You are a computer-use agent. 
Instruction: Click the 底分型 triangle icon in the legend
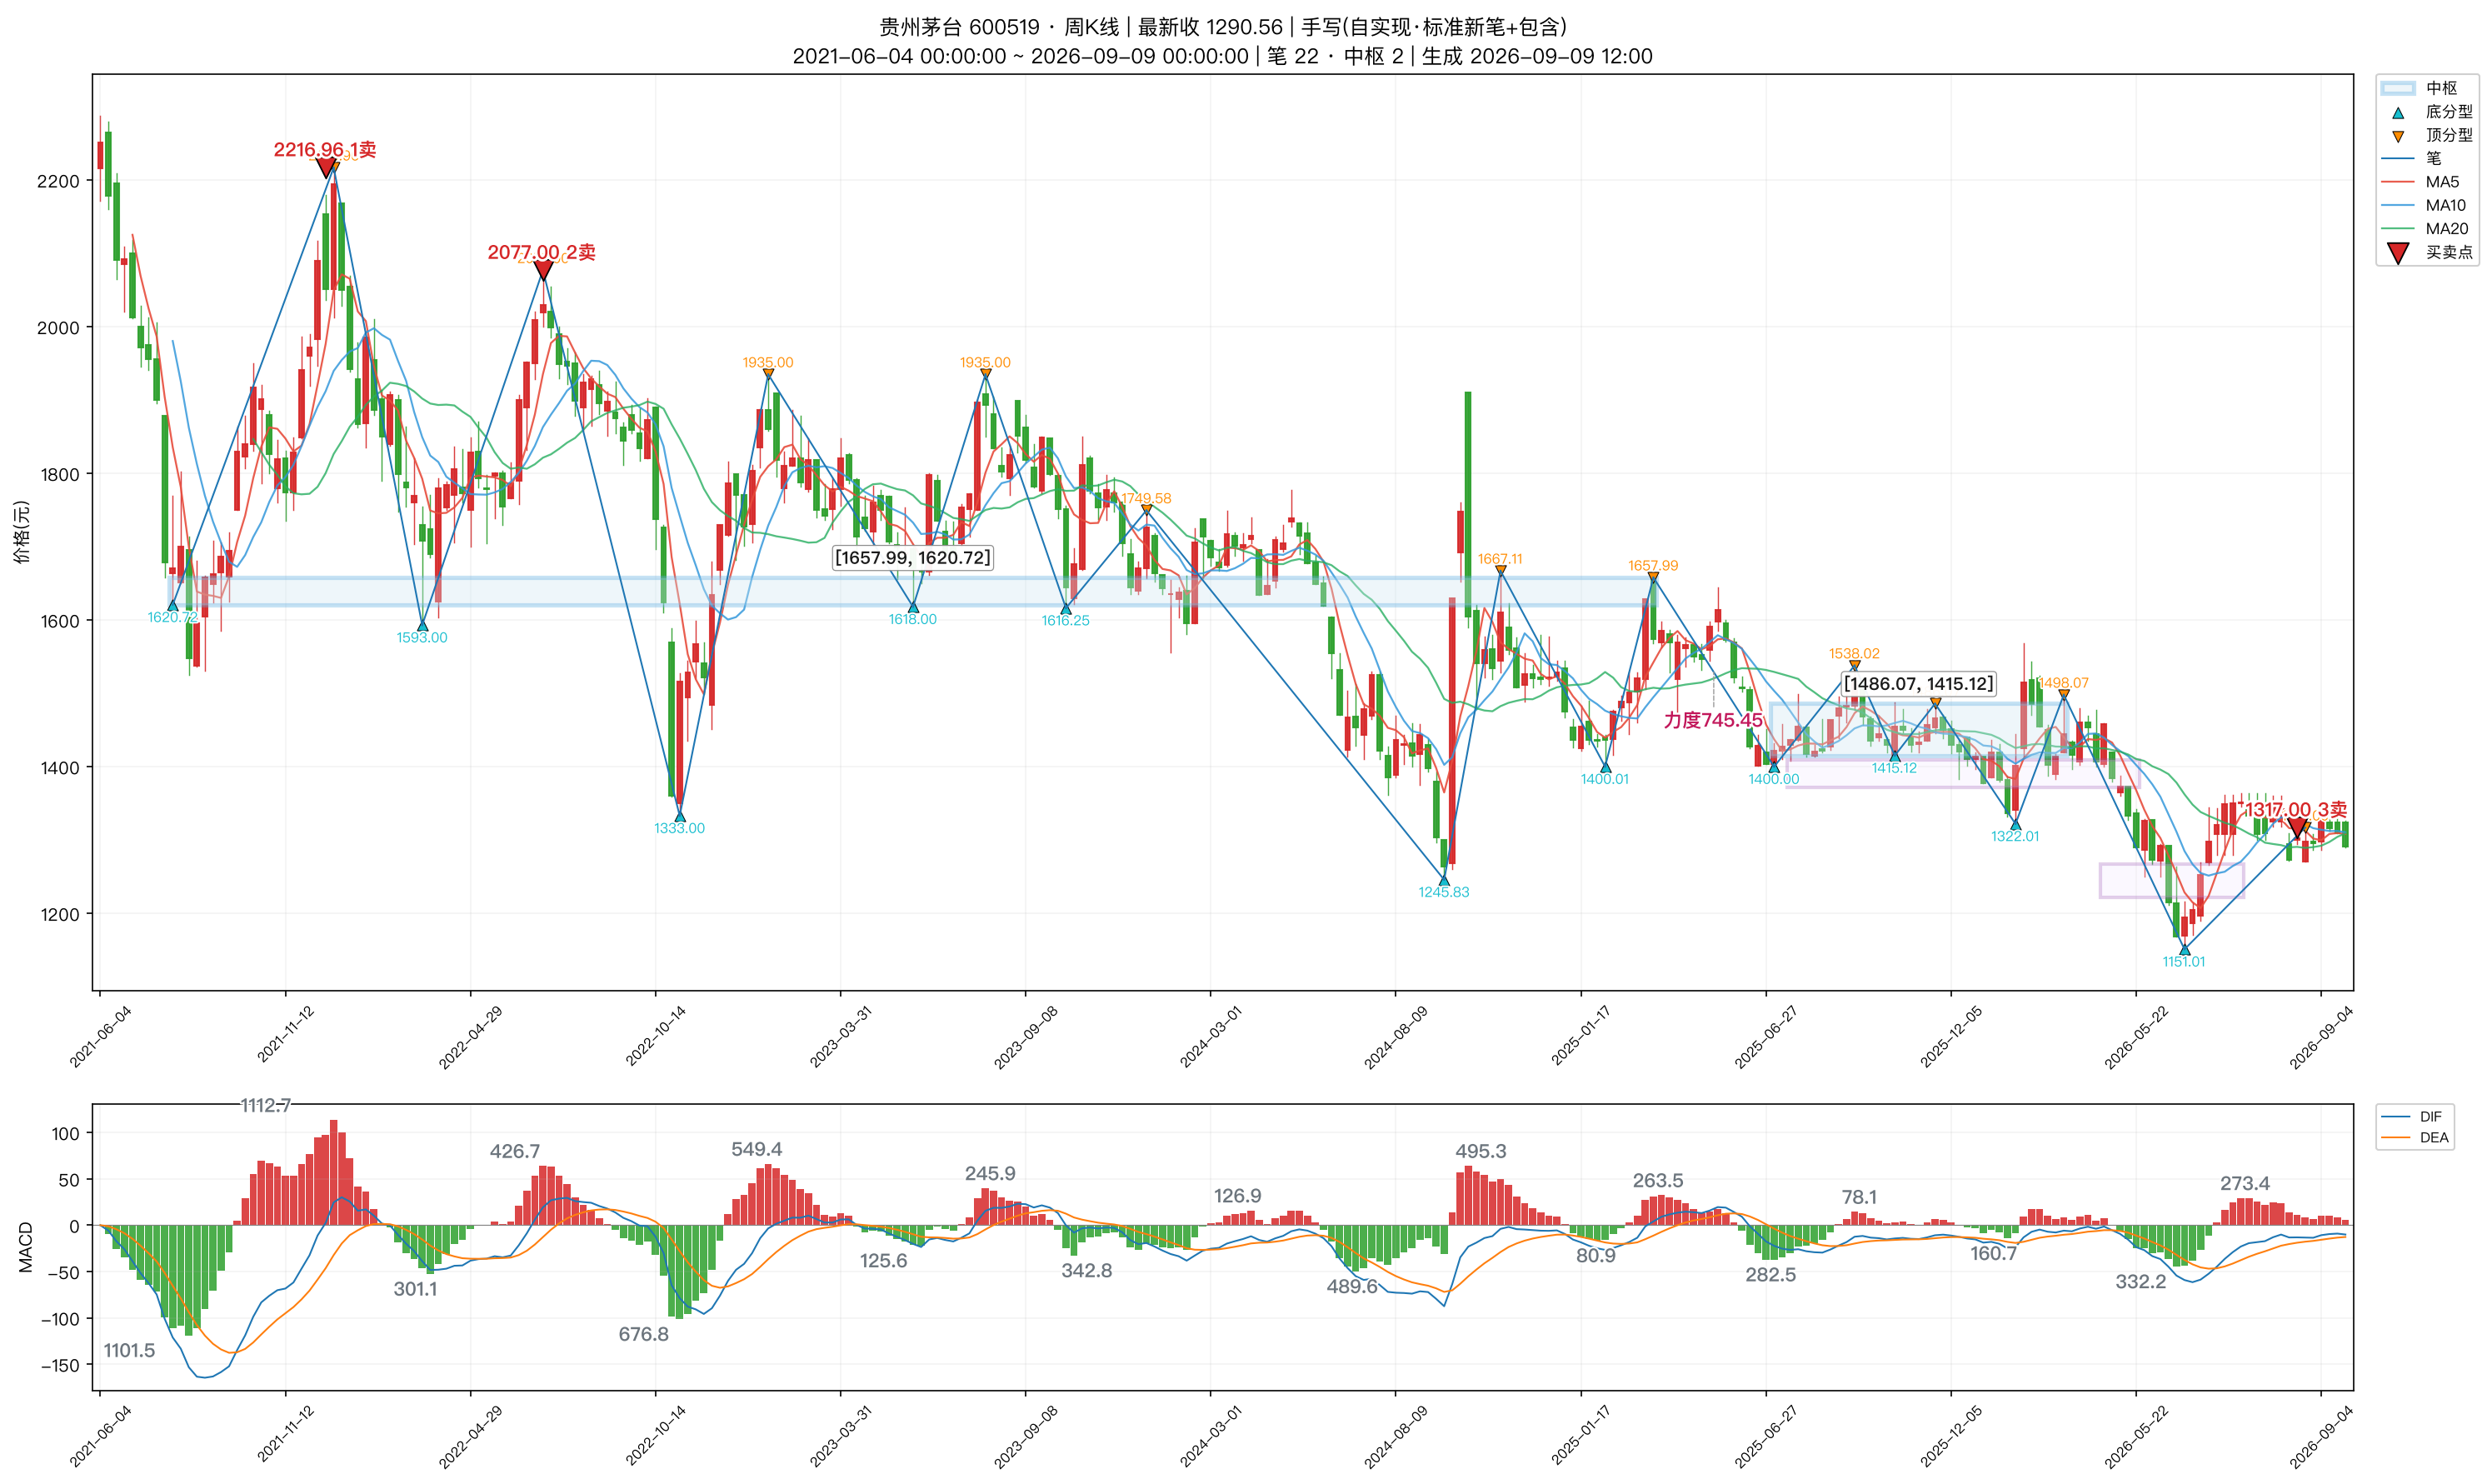2398,113
